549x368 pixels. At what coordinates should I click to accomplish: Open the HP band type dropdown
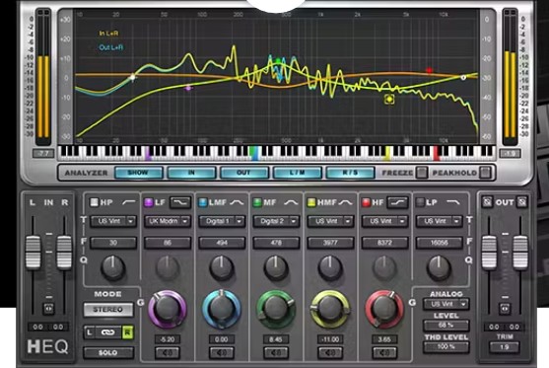113,221
